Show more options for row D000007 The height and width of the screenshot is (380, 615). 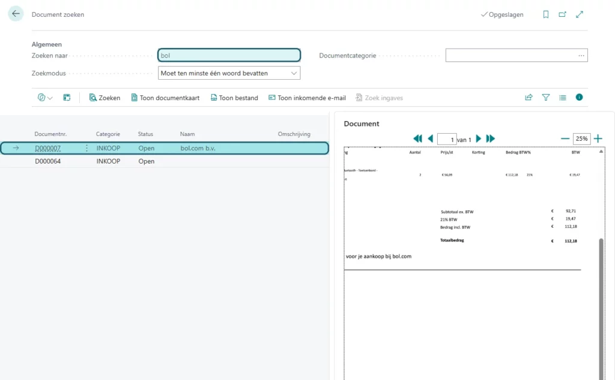(x=86, y=148)
